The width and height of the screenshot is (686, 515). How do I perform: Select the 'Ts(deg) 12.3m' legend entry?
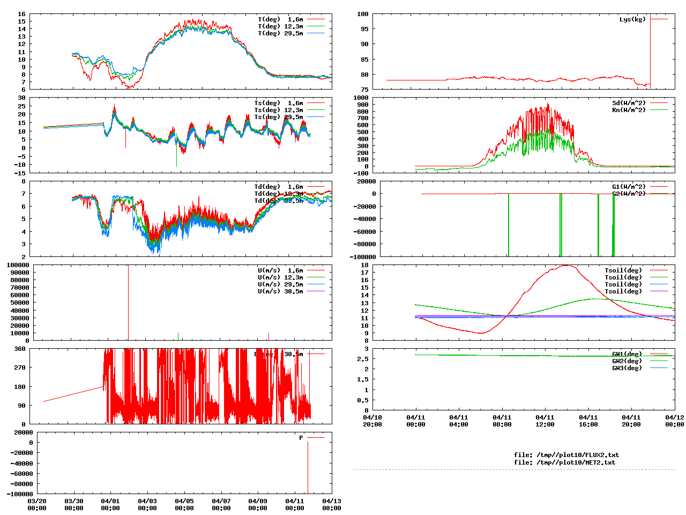coord(279,110)
